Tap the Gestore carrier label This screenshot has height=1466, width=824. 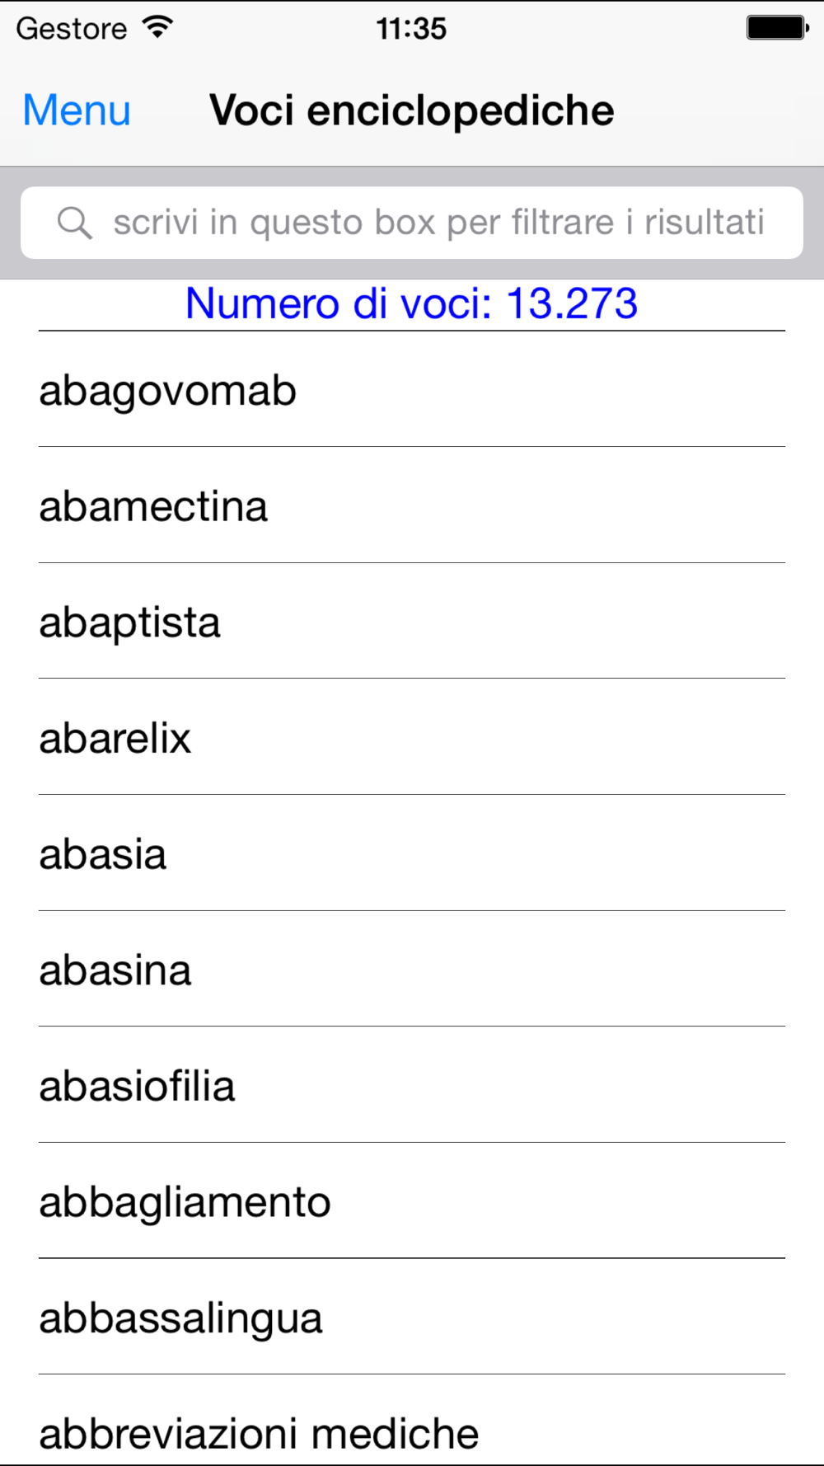pos(72,29)
